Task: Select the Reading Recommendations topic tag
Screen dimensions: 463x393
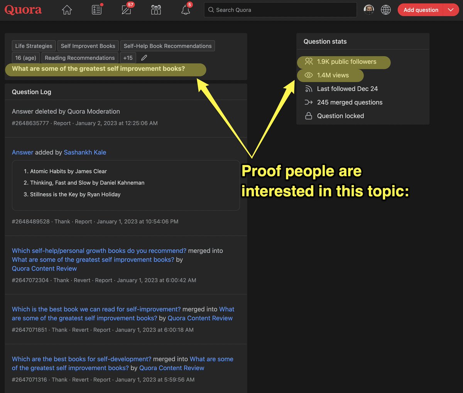Action: coord(80,58)
